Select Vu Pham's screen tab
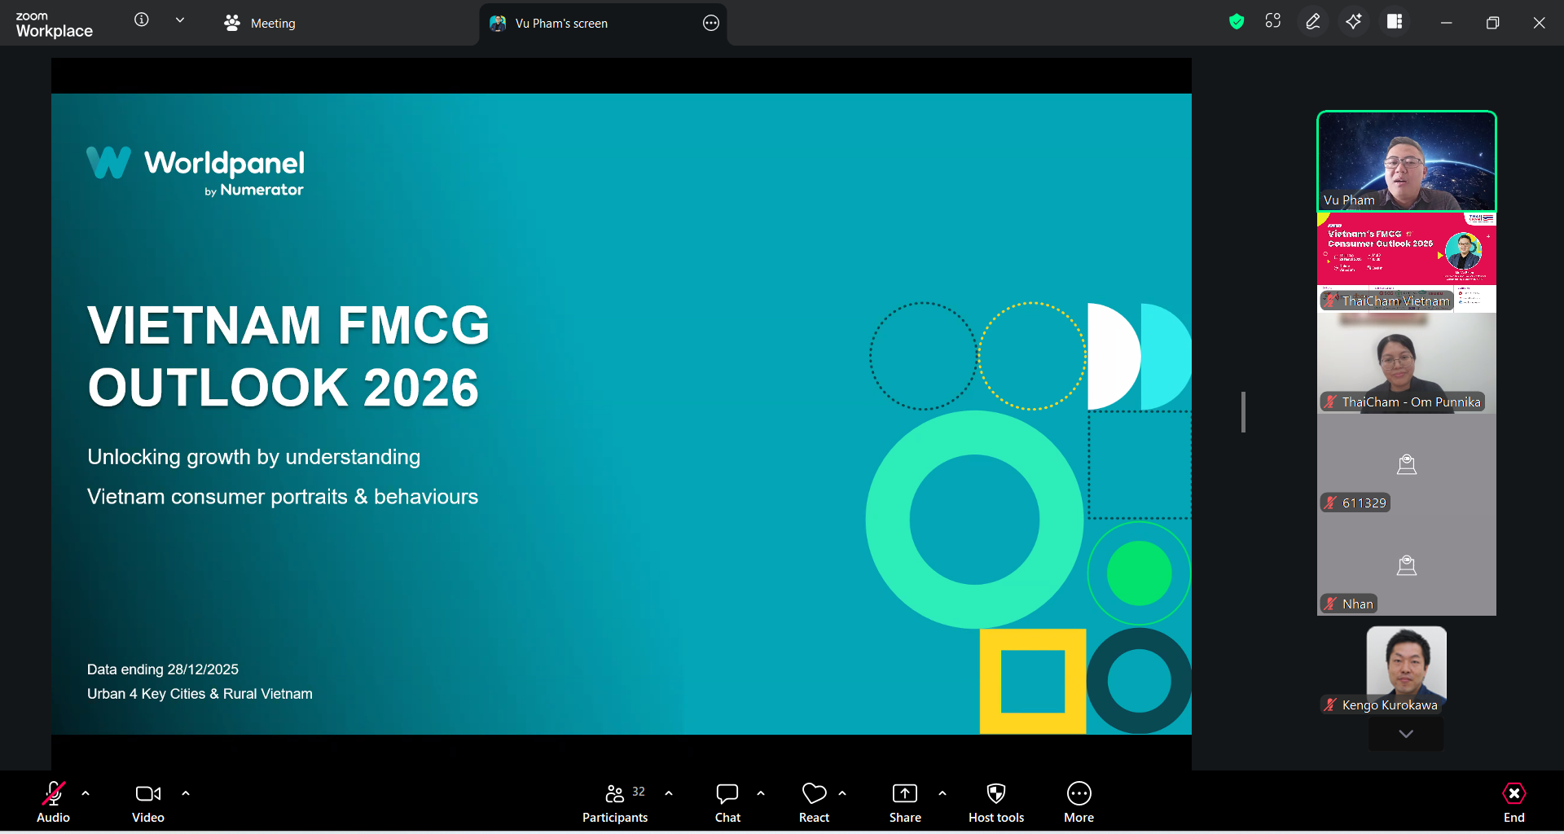 (562, 24)
